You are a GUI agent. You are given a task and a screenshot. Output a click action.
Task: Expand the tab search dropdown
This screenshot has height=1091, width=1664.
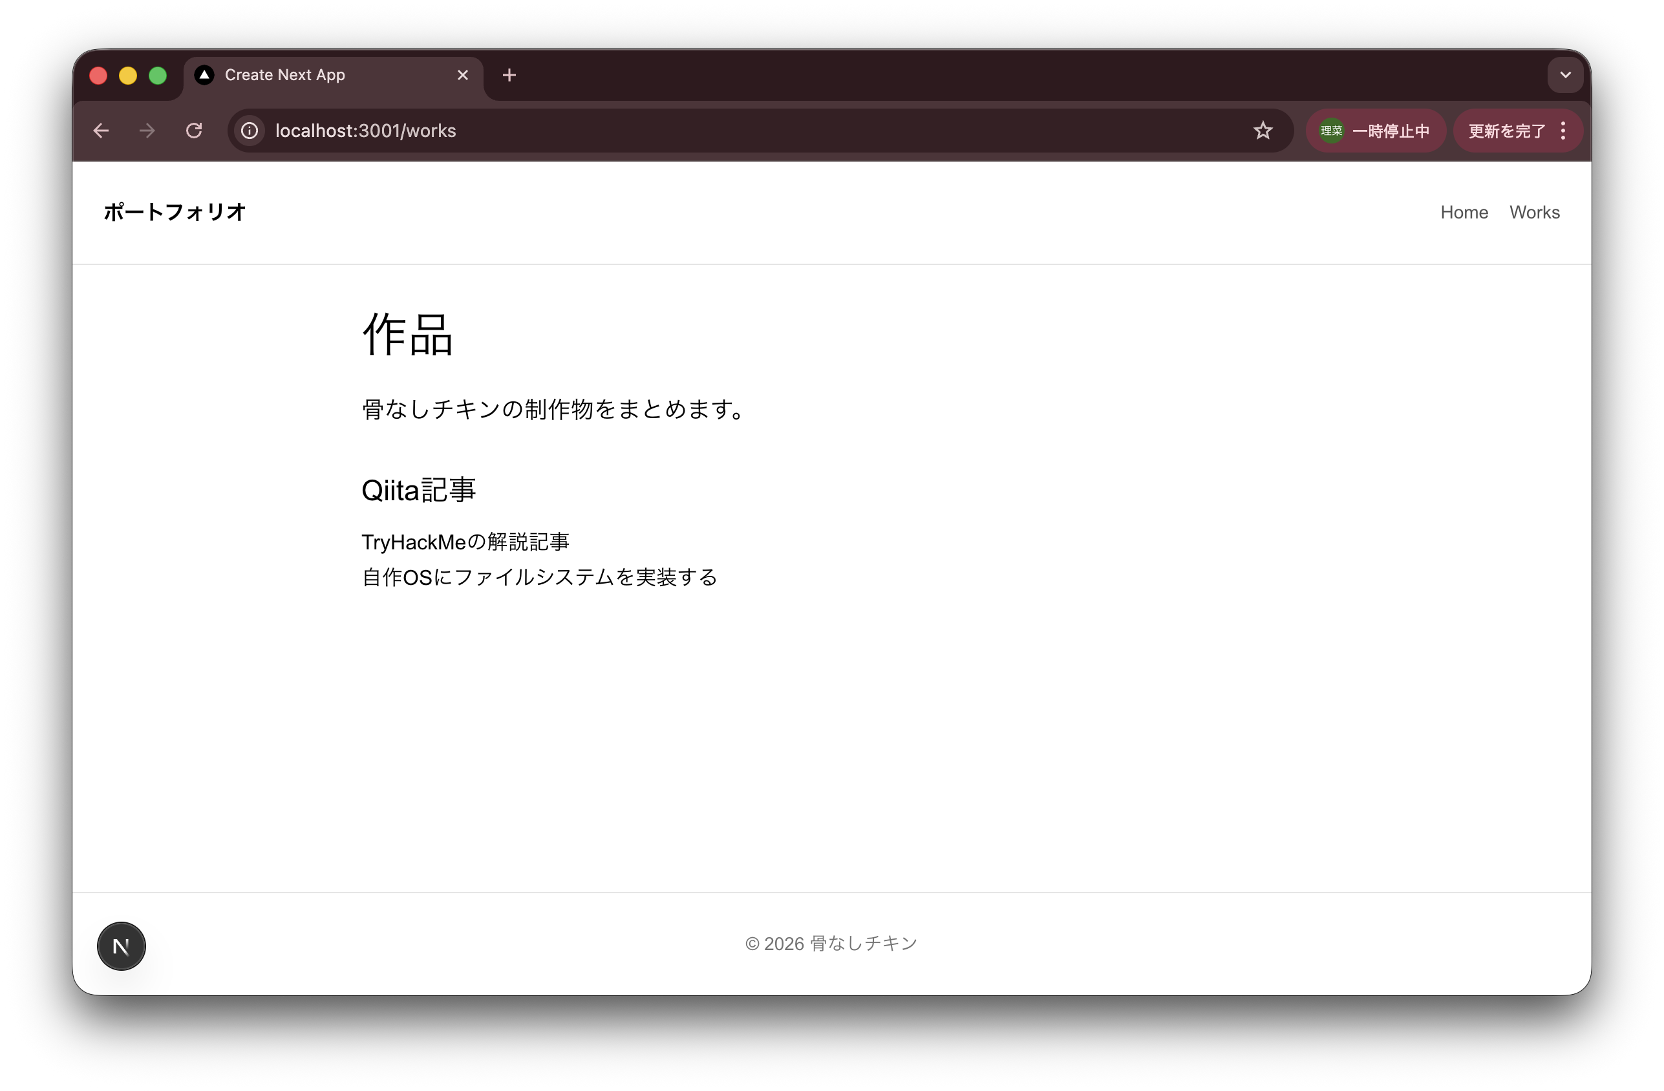(1564, 75)
